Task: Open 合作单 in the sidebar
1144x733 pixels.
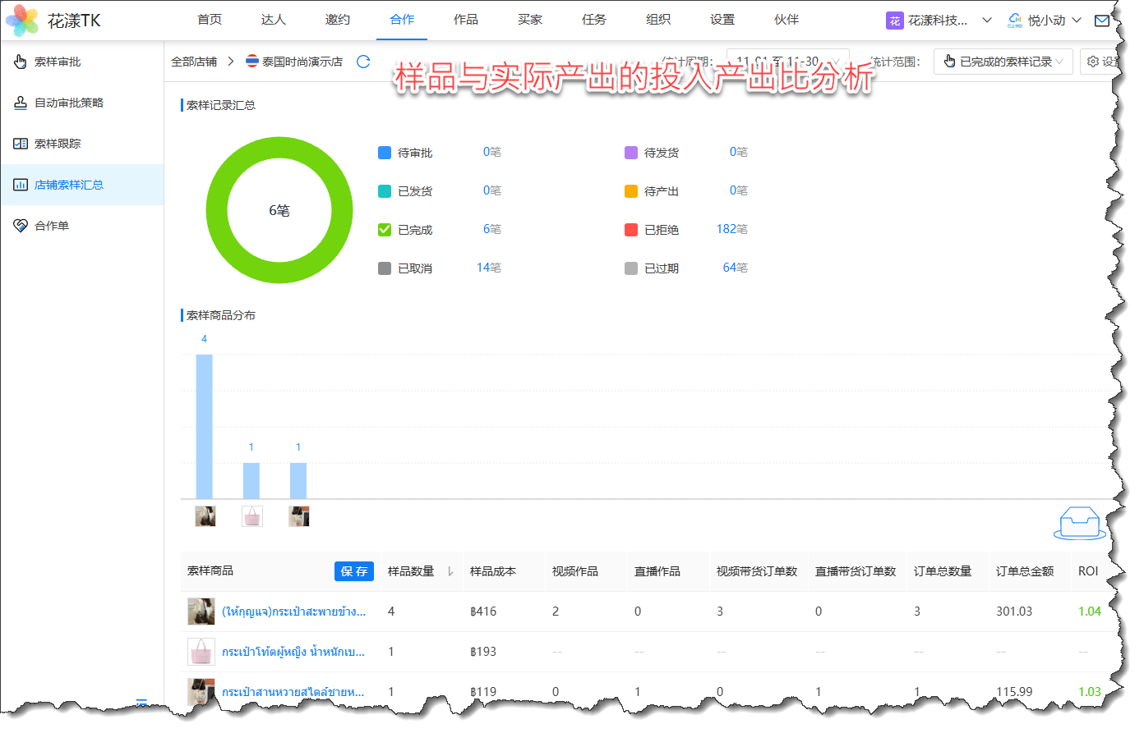Action: [52, 226]
